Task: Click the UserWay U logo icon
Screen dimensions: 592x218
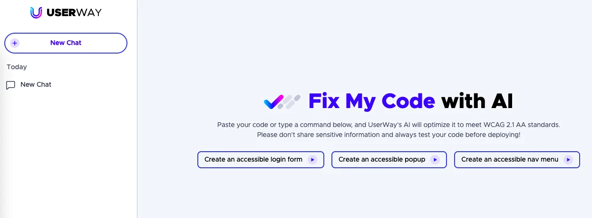Action: pyautogui.click(x=36, y=12)
